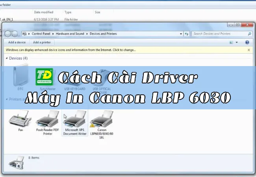Click Type column header in background window
The height and width of the screenshot is (177, 256).
click(x=68, y=12)
